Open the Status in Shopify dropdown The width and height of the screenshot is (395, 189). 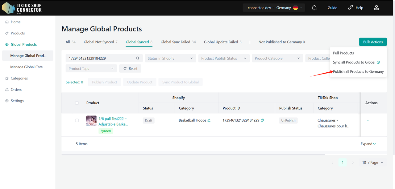tap(170, 58)
